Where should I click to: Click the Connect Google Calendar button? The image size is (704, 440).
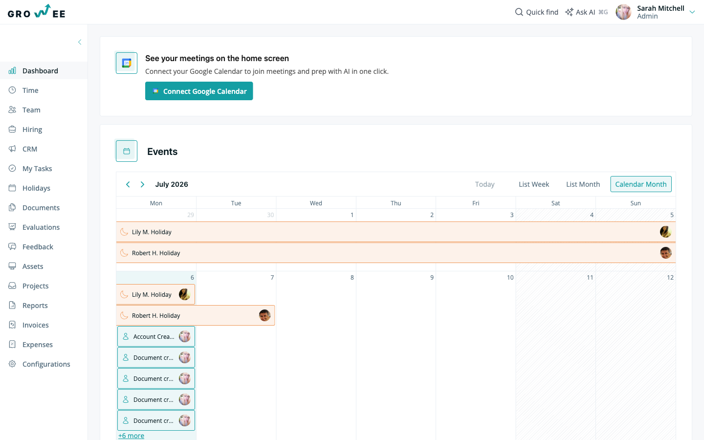[x=199, y=91]
